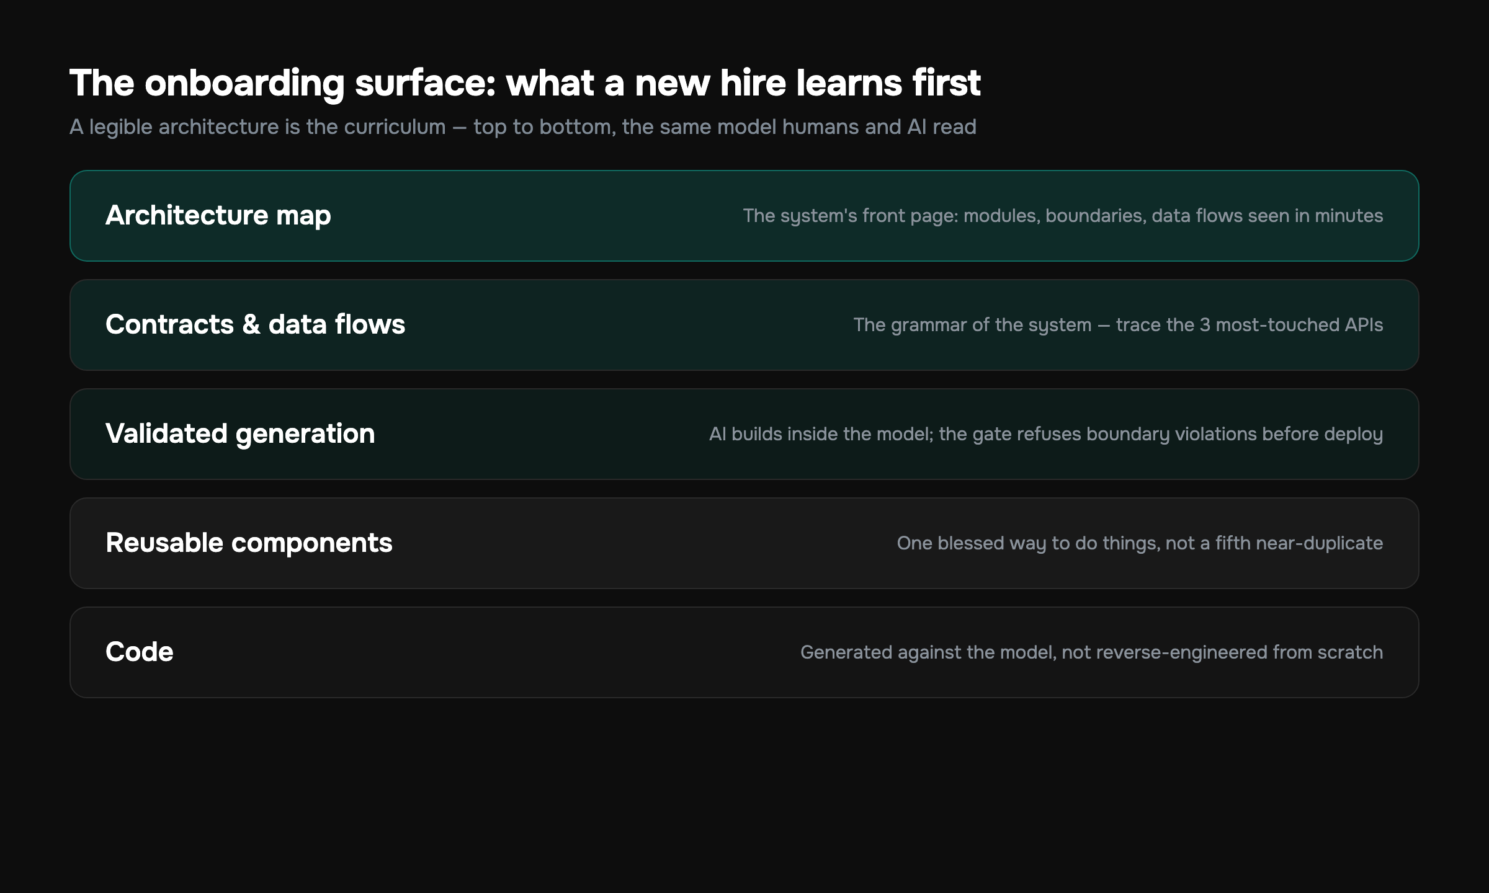
Task: Select the Contracts & data flows heading
Action: coord(255,324)
